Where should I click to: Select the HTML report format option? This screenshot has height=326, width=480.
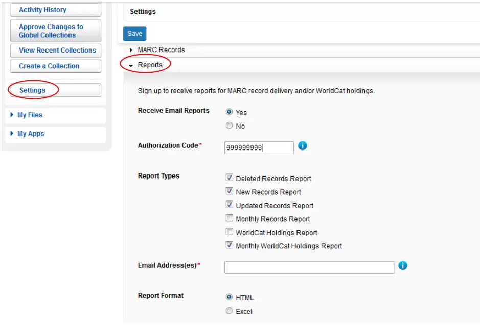(230, 297)
